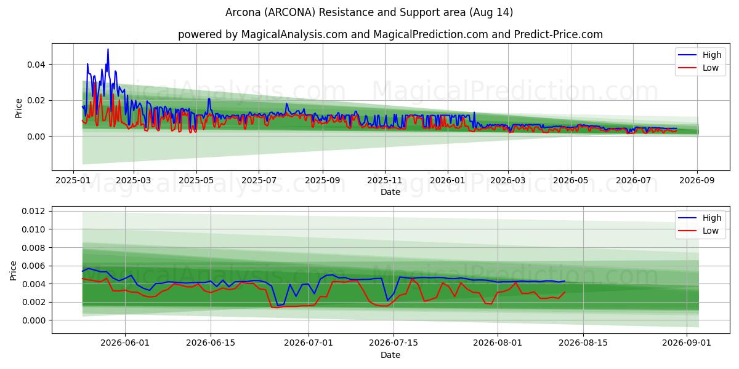
Task: Click the top chart 'Date' x-axis label
Action: coord(390,192)
